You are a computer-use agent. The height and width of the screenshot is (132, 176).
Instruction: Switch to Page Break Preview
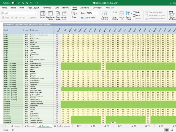coord(50,15)
